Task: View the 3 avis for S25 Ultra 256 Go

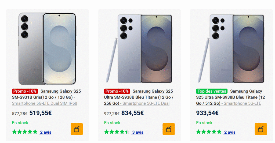Action: coord(138,132)
